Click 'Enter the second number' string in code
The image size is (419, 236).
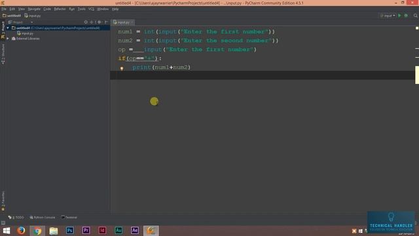coord(227,41)
